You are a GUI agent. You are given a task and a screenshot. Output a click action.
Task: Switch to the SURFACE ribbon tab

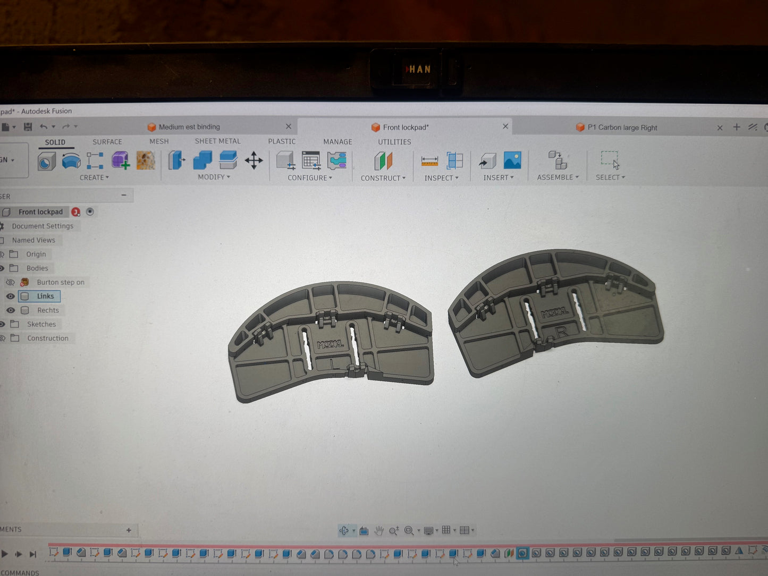107,142
